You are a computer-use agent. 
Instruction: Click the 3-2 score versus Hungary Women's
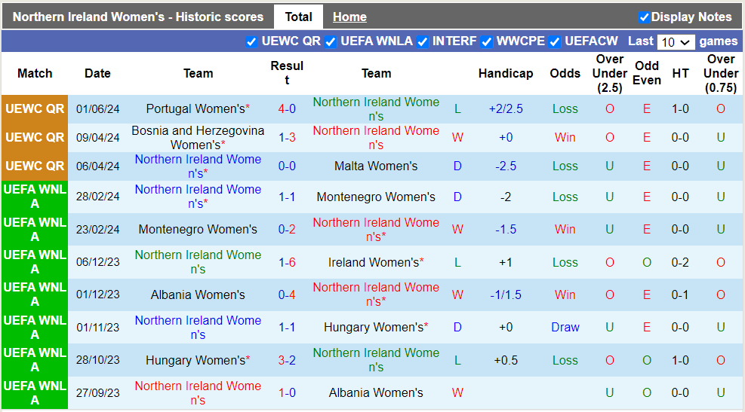(x=287, y=360)
